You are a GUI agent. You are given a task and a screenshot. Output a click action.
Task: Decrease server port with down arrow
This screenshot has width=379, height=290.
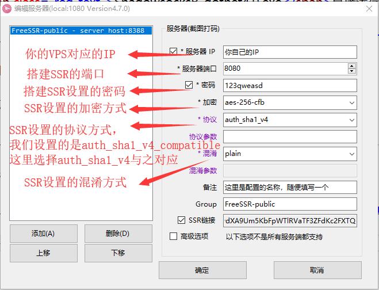351,71
